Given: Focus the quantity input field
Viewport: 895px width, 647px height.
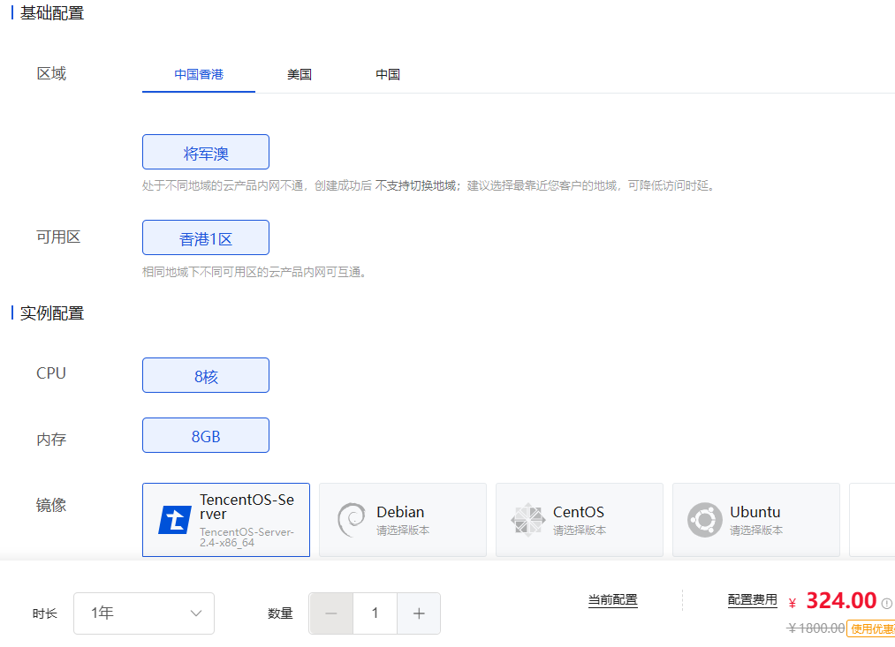Looking at the screenshot, I should click(x=375, y=613).
